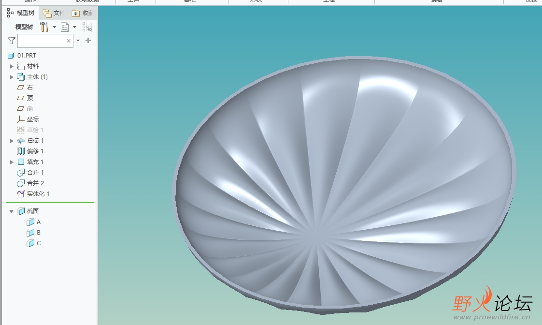Select the 材料 tree item
This screenshot has width=542, height=325.
tap(33, 66)
